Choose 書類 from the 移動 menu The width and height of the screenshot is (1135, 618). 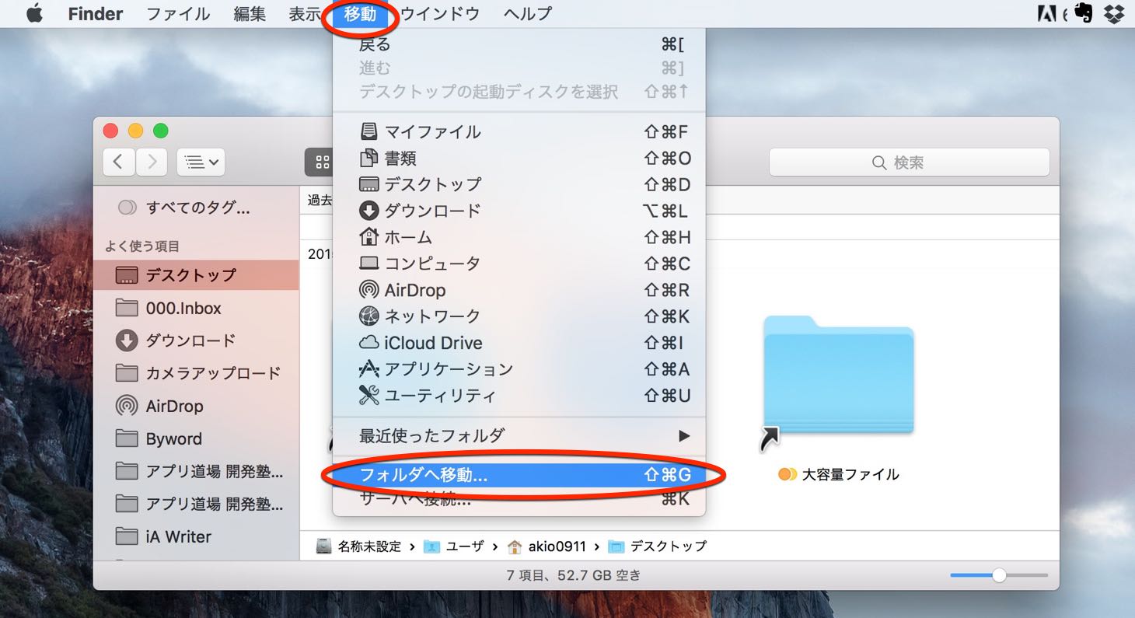pyautogui.click(x=519, y=159)
